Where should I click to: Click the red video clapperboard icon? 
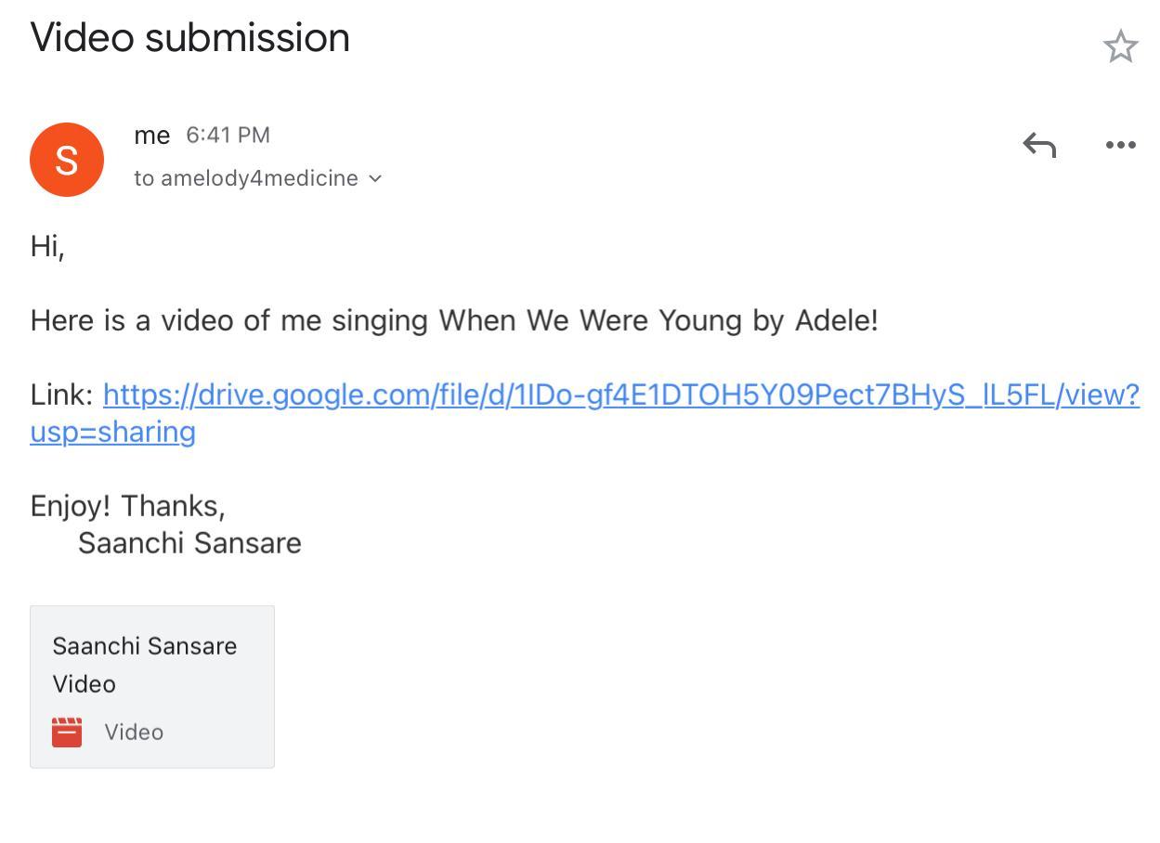click(67, 733)
